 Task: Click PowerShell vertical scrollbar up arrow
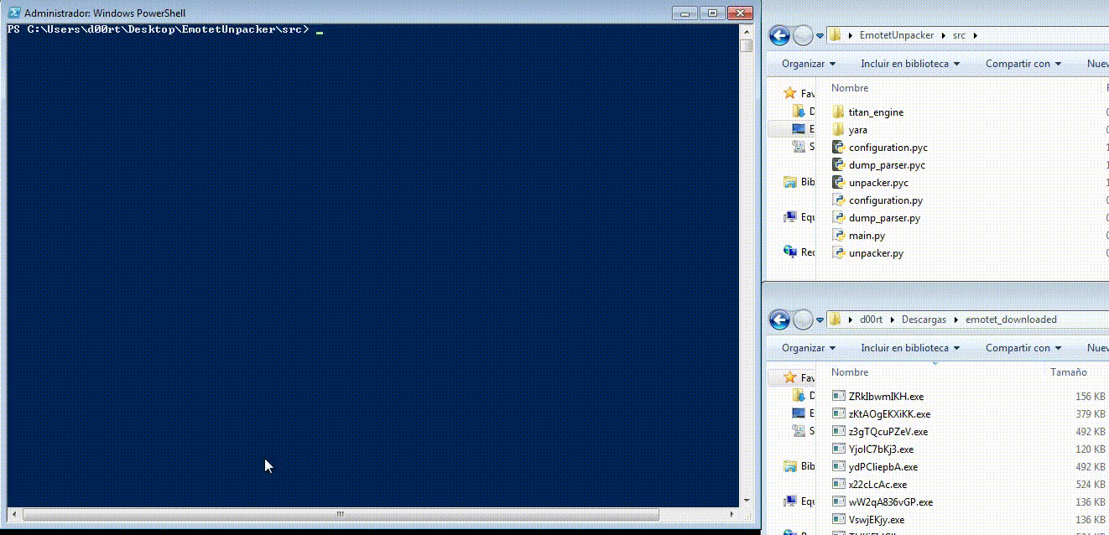(x=746, y=30)
